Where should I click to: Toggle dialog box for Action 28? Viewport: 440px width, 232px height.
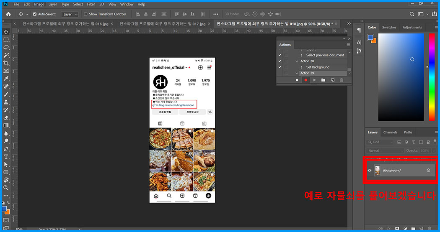pyautogui.click(x=286, y=61)
